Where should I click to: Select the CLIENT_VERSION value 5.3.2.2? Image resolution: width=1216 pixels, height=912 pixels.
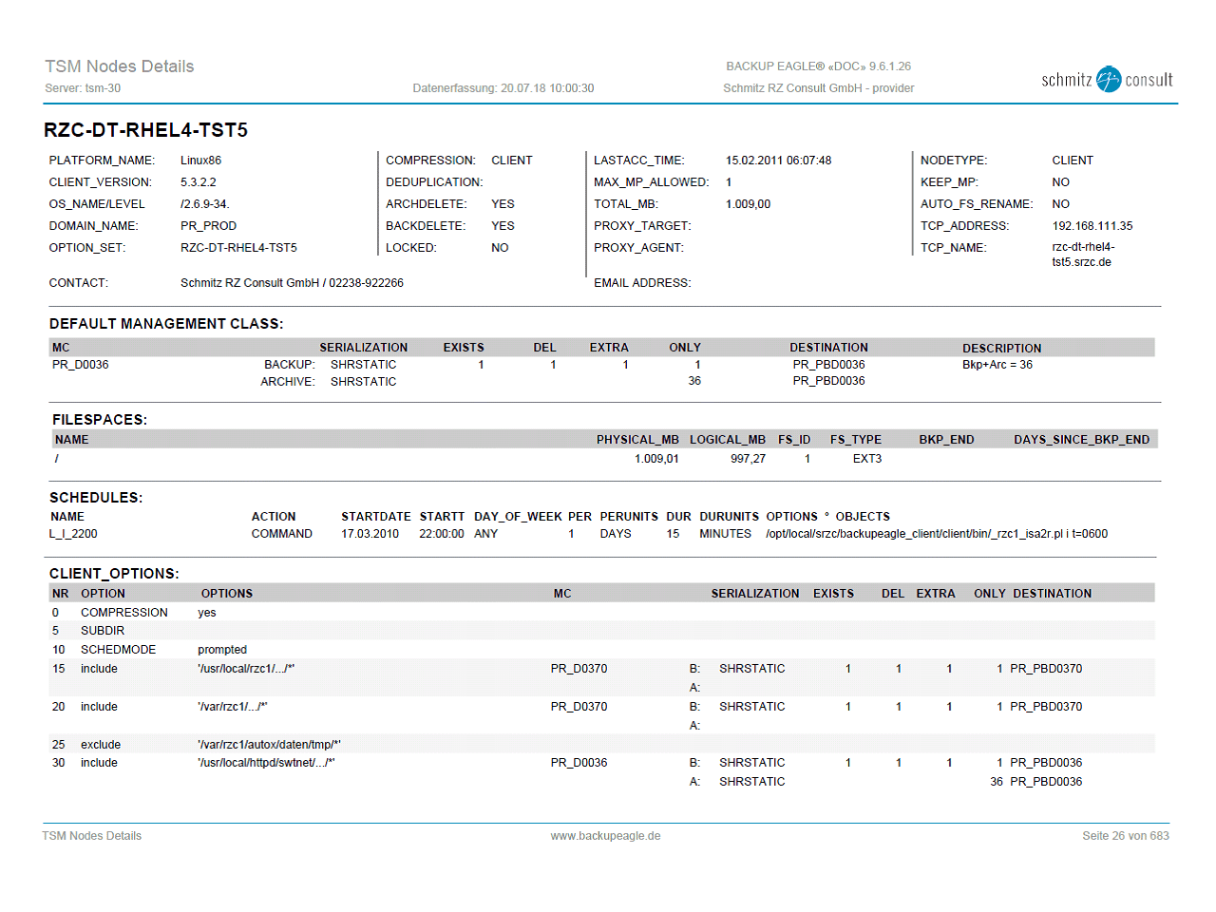click(x=198, y=182)
